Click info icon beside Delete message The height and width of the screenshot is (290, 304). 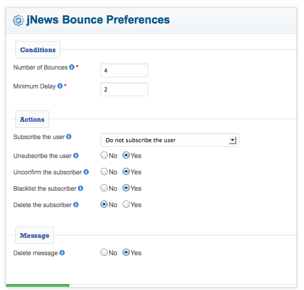tap(62, 253)
